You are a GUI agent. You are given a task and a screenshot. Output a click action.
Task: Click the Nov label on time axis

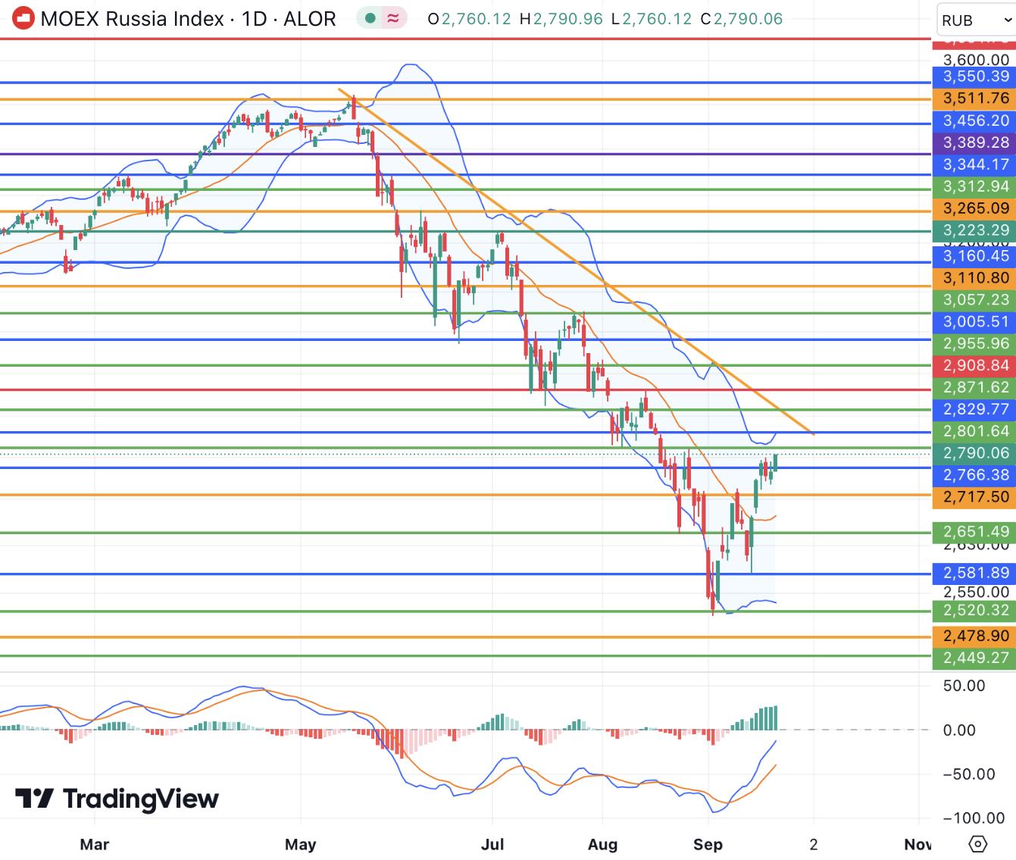pos(918,844)
